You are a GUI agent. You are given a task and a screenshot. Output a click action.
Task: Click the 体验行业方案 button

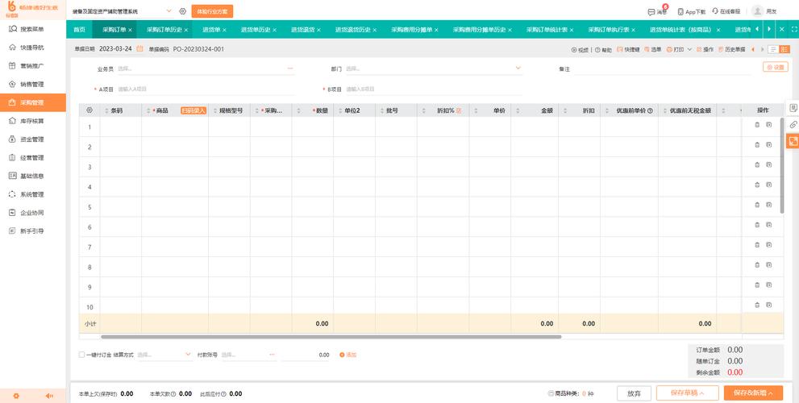point(212,11)
